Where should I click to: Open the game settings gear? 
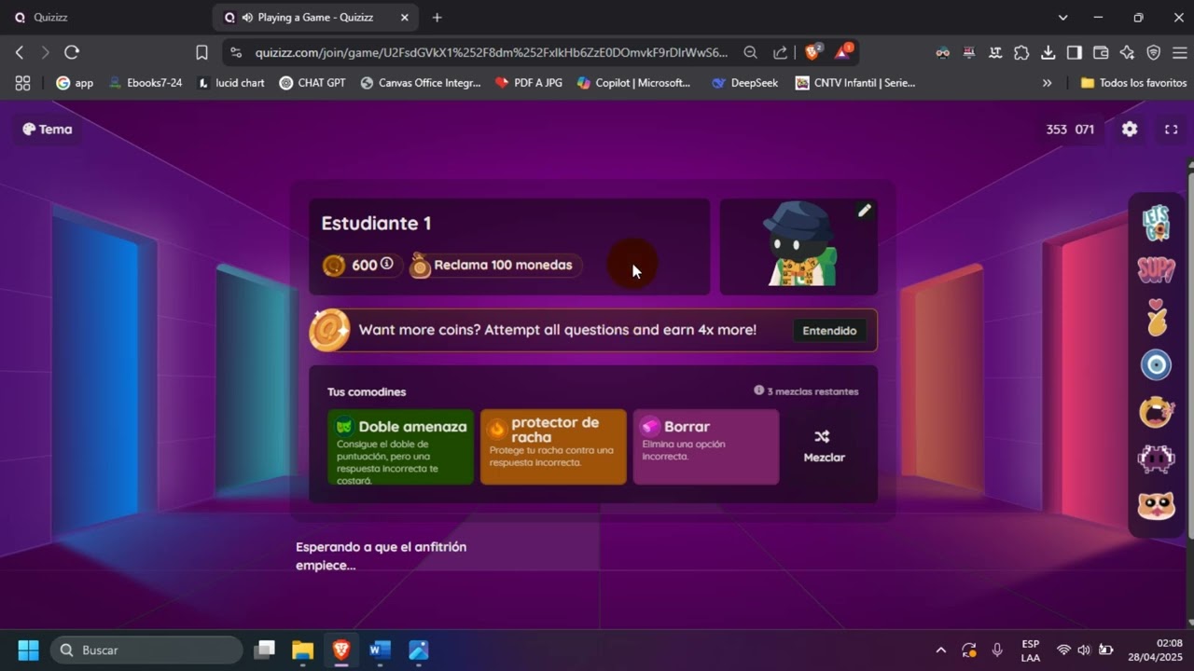(1130, 130)
